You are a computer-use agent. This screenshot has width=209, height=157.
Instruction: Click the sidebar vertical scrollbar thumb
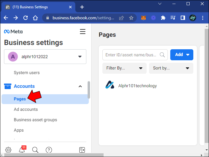click(89, 90)
